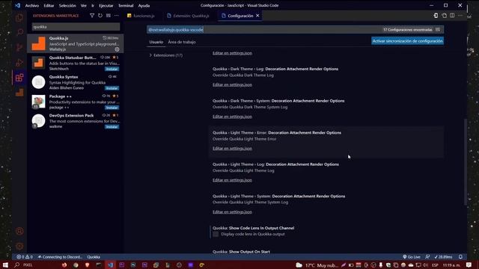Enable Show Code Lens In Output Channel checkbox
This screenshot has height=269, width=479.
click(216, 234)
